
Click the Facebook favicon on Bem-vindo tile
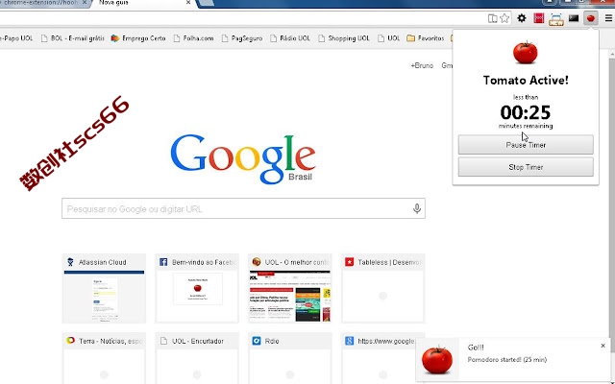163,262
